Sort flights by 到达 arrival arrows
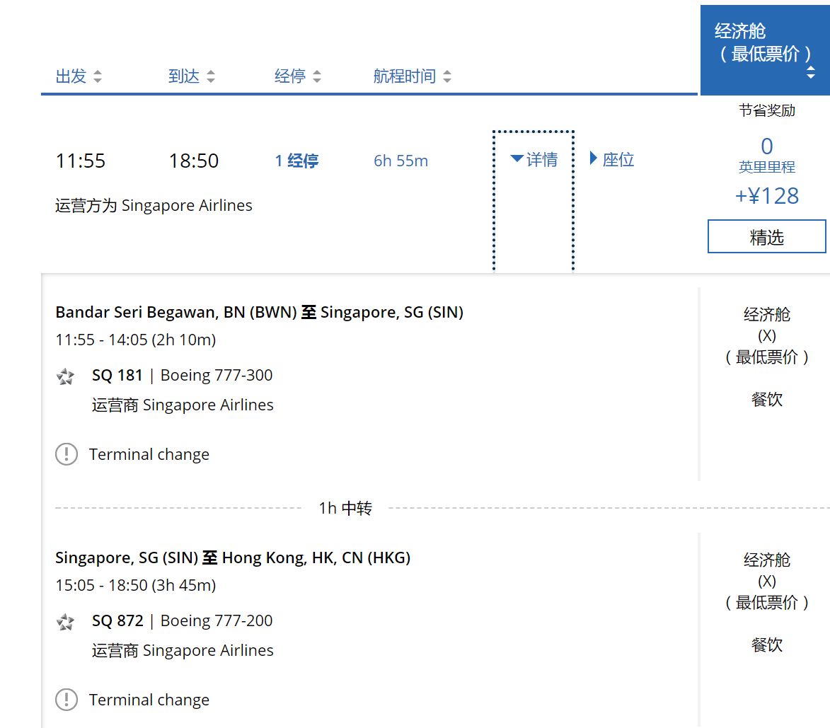The image size is (830, 728). coord(211,76)
